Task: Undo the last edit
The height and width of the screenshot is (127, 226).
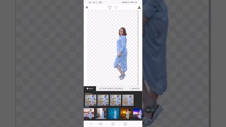Action: tap(110, 7)
